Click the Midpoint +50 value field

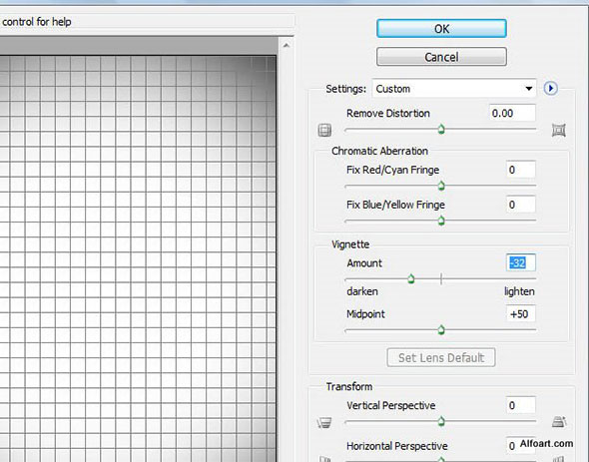[x=521, y=314]
